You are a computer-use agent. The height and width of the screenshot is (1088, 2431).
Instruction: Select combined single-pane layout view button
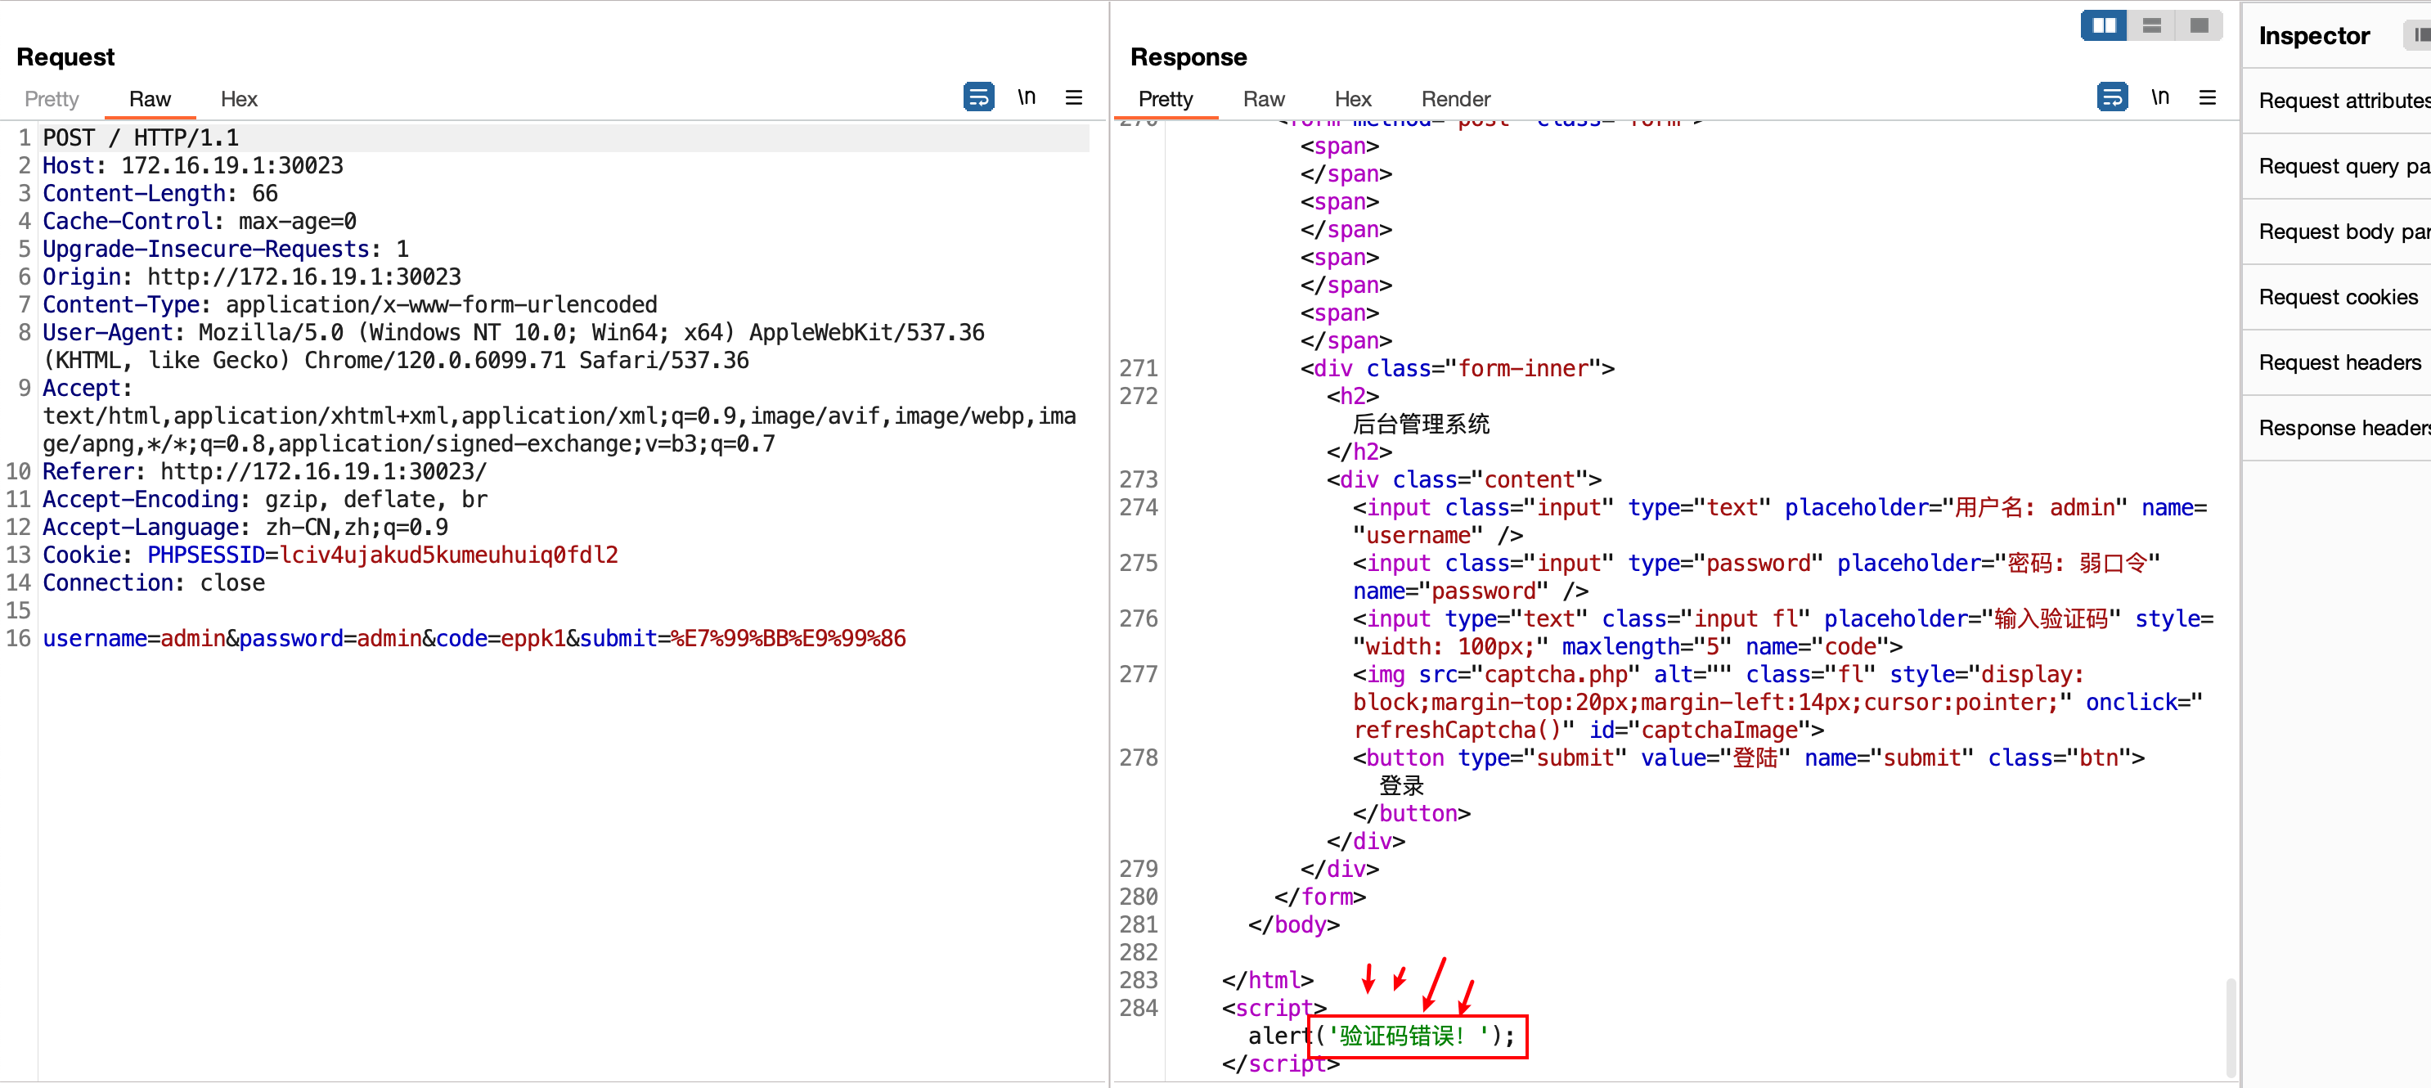2198,25
